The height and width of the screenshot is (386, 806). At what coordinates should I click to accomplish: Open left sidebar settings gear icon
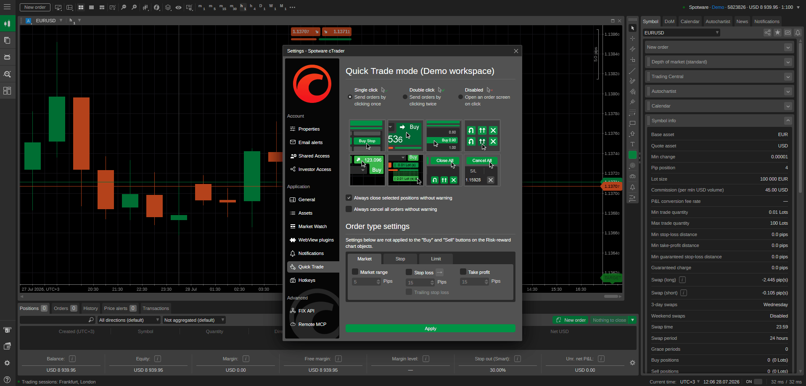pos(7,363)
